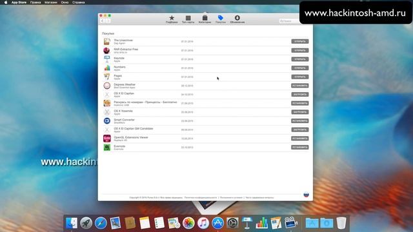This screenshot has height=232, width=413.
Task: Launch Keynote from the Dock
Action: 247,223
